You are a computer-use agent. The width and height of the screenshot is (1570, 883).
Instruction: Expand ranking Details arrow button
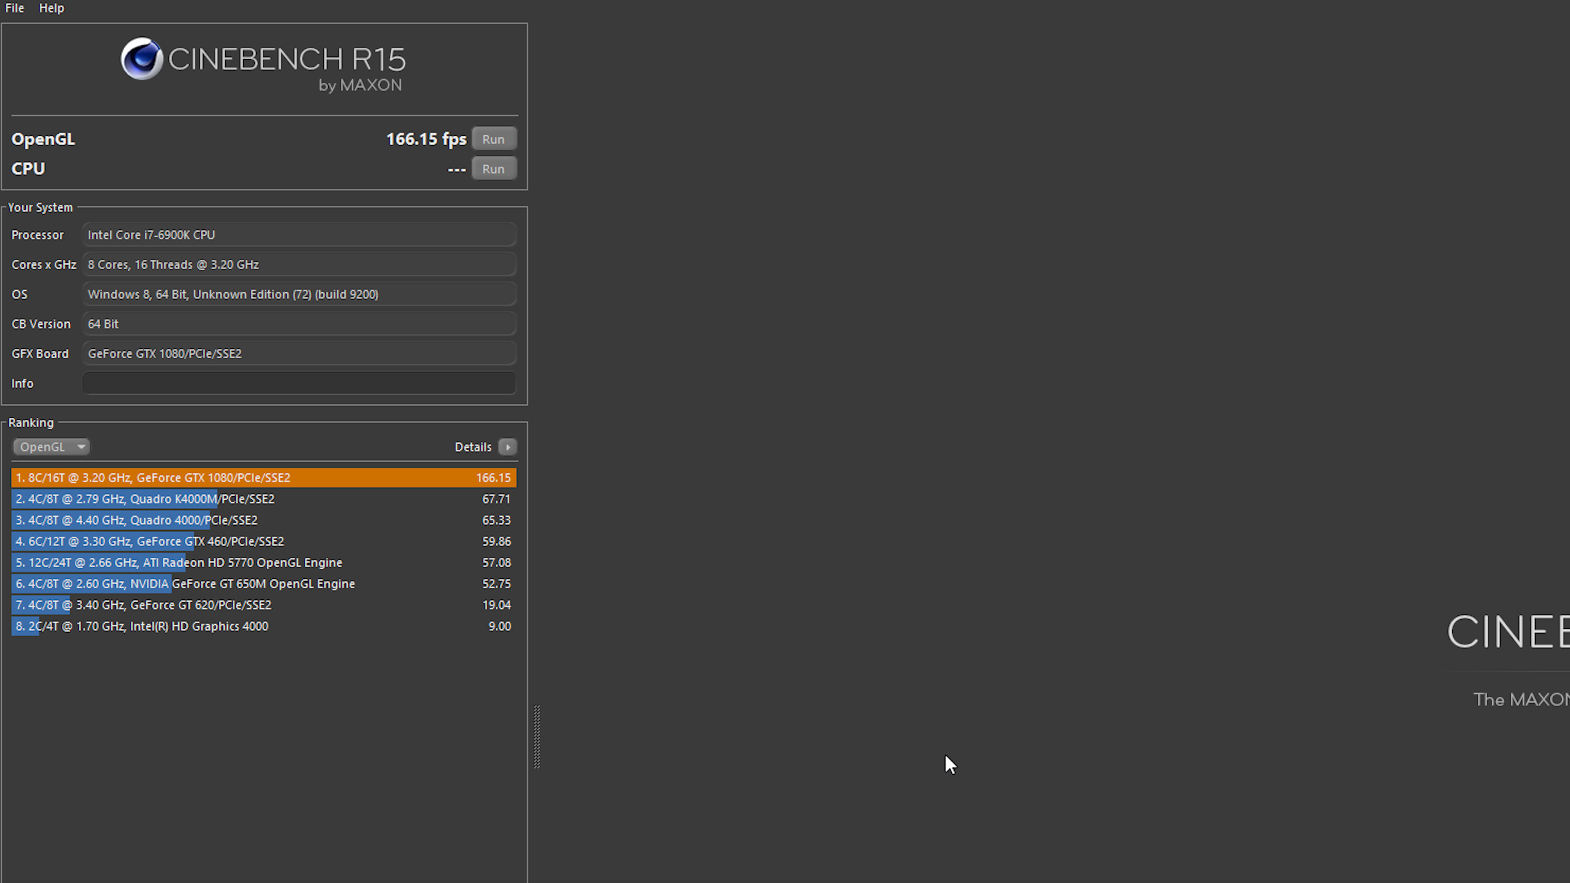[507, 447]
